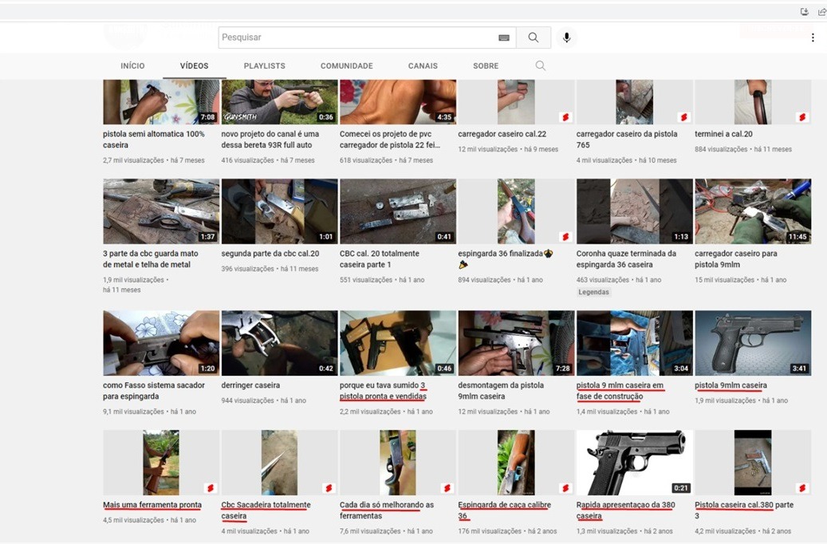Open video 'novo projeto do canal é uma dessa bereta 93R'
The image size is (827, 544).
pos(270,140)
